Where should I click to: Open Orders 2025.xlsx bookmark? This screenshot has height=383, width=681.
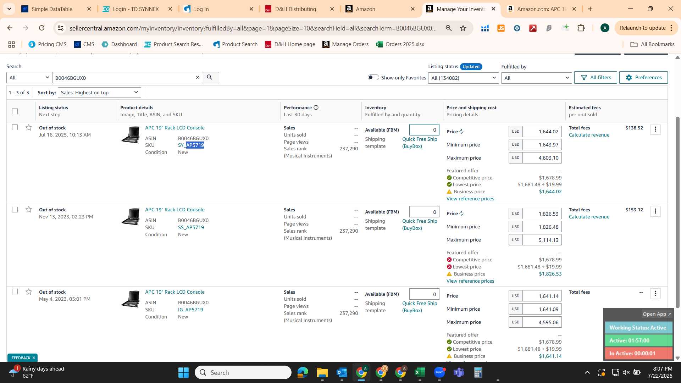coord(400,44)
